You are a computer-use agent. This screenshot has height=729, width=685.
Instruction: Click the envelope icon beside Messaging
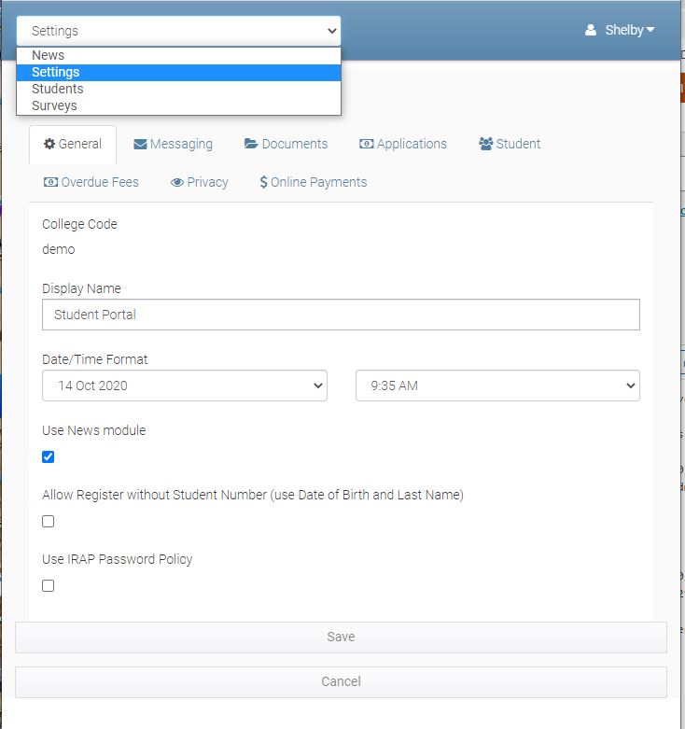coord(140,144)
